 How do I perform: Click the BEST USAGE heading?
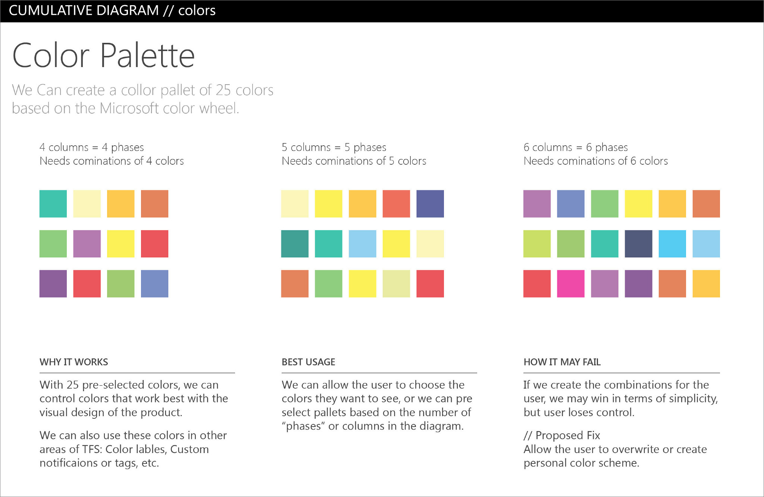308,362
